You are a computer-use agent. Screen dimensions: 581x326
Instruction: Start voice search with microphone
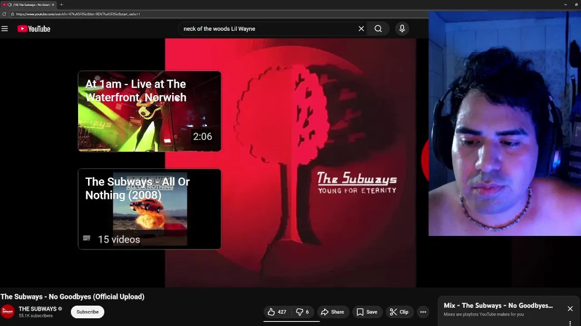(x=402, y=29)
